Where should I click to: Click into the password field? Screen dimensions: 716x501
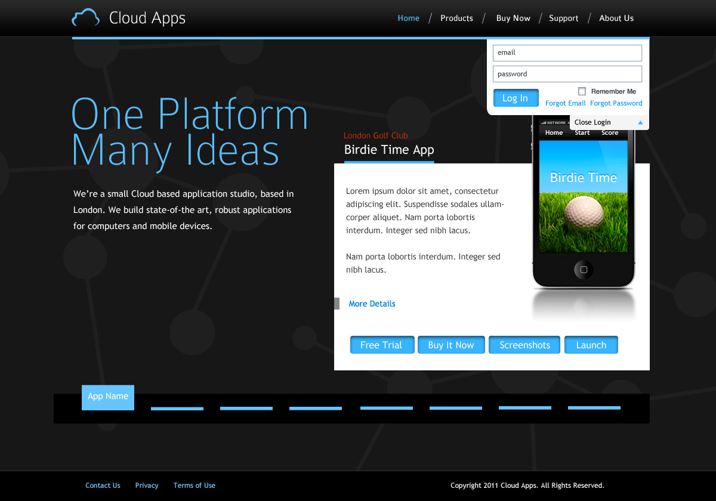(x=567, y=74)
